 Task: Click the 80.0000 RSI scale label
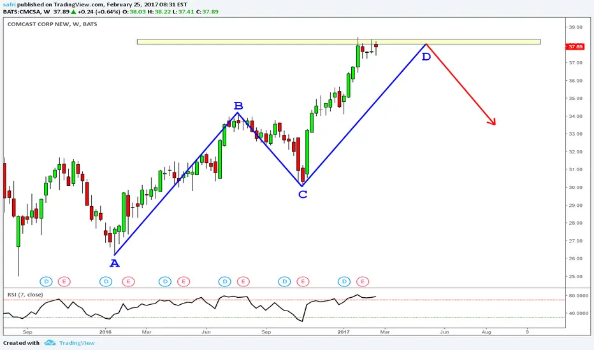point(579,295)
